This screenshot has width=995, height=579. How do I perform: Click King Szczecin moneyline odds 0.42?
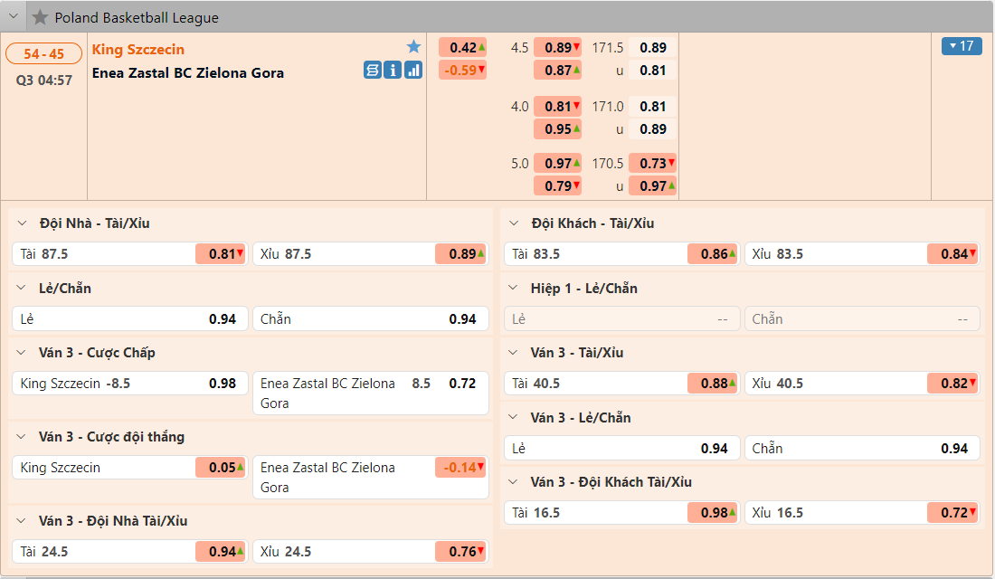coord(462,48)
